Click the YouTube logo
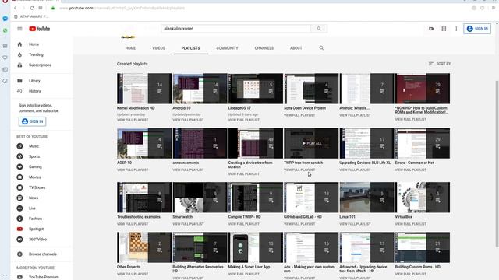 (40, 29)
